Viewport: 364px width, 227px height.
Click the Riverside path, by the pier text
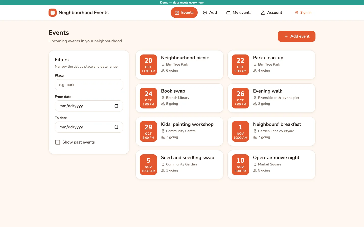point(279,98)
